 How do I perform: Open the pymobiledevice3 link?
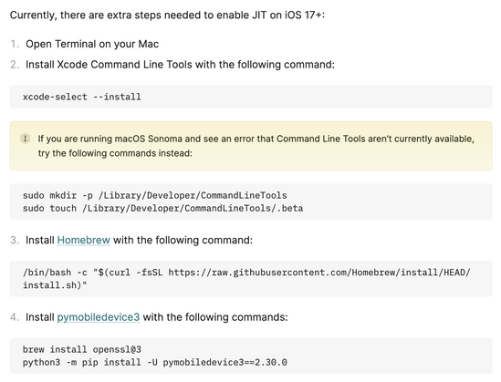[99, 317]
